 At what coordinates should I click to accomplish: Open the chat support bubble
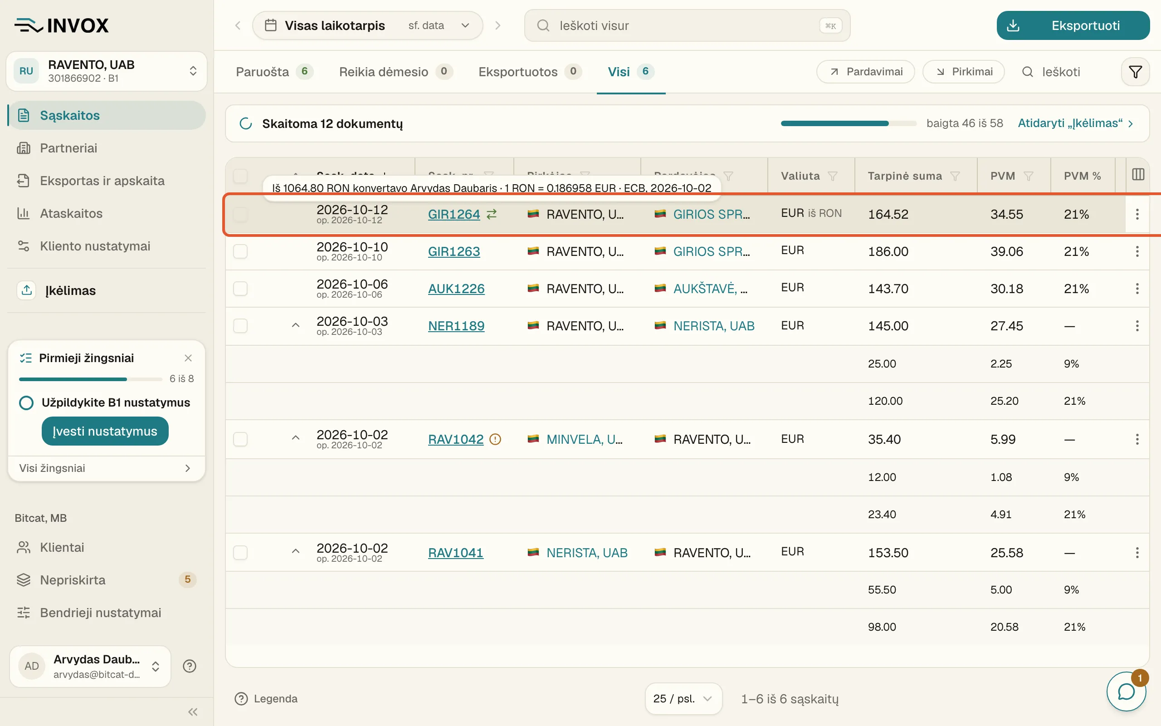(x=1126, y=692)
